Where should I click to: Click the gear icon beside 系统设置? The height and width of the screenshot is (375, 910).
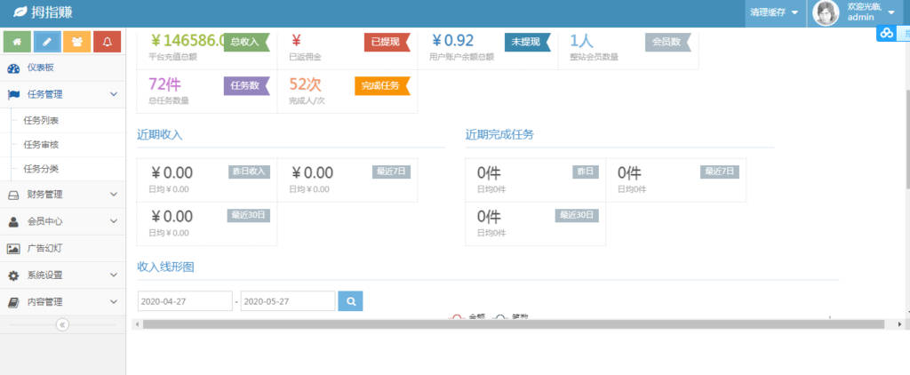coord(13,275)
